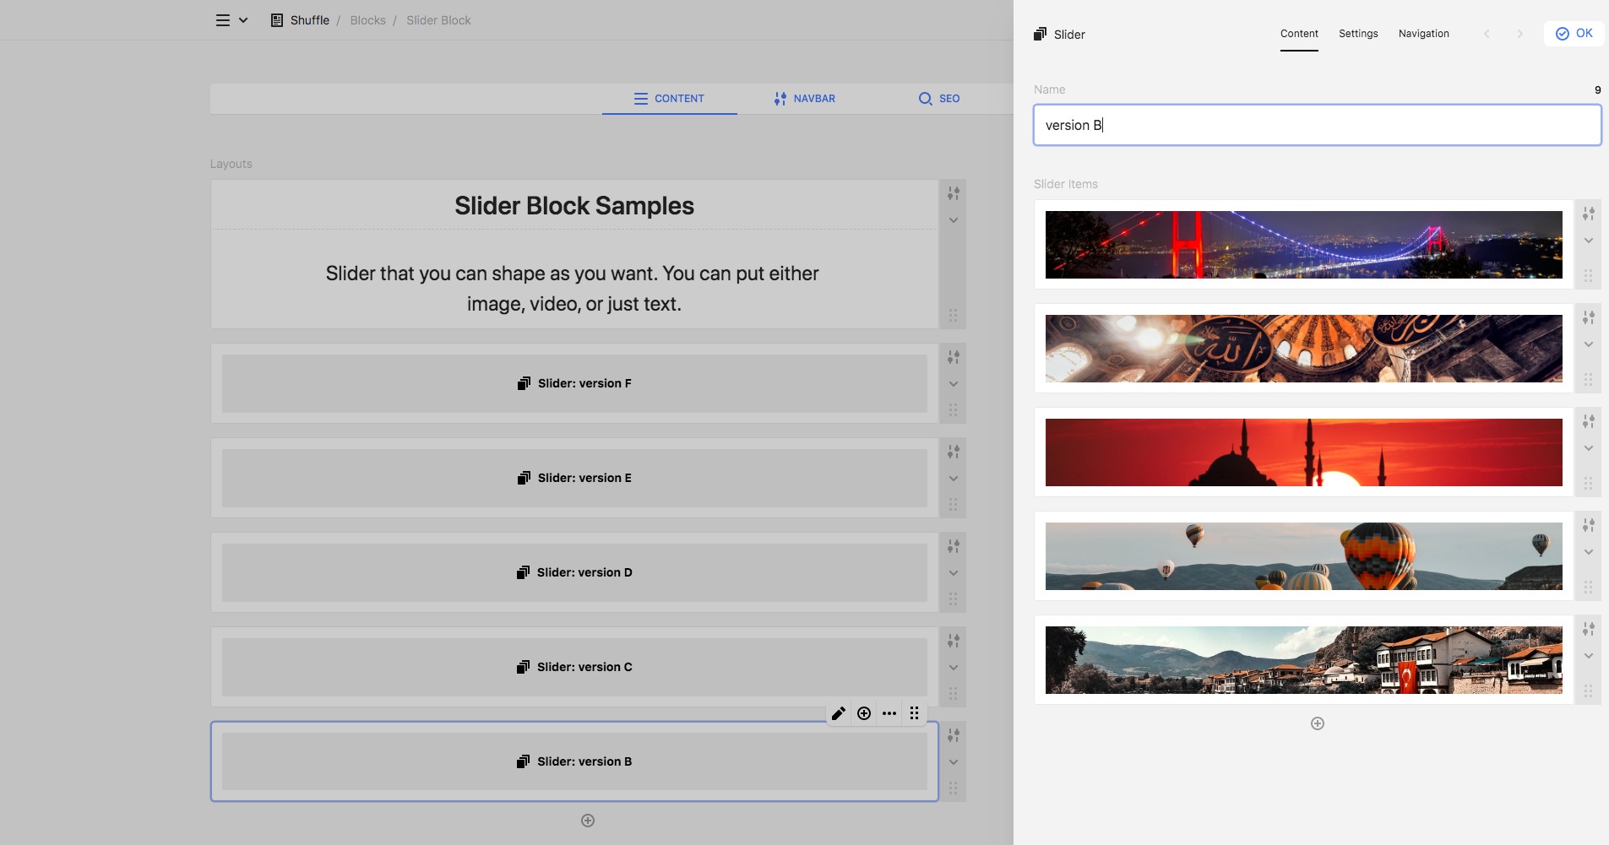The width and height of the screenshot is (1609, 845).
Task: Click settings icon beside Slider version F
Action: [x=953, y=357]
